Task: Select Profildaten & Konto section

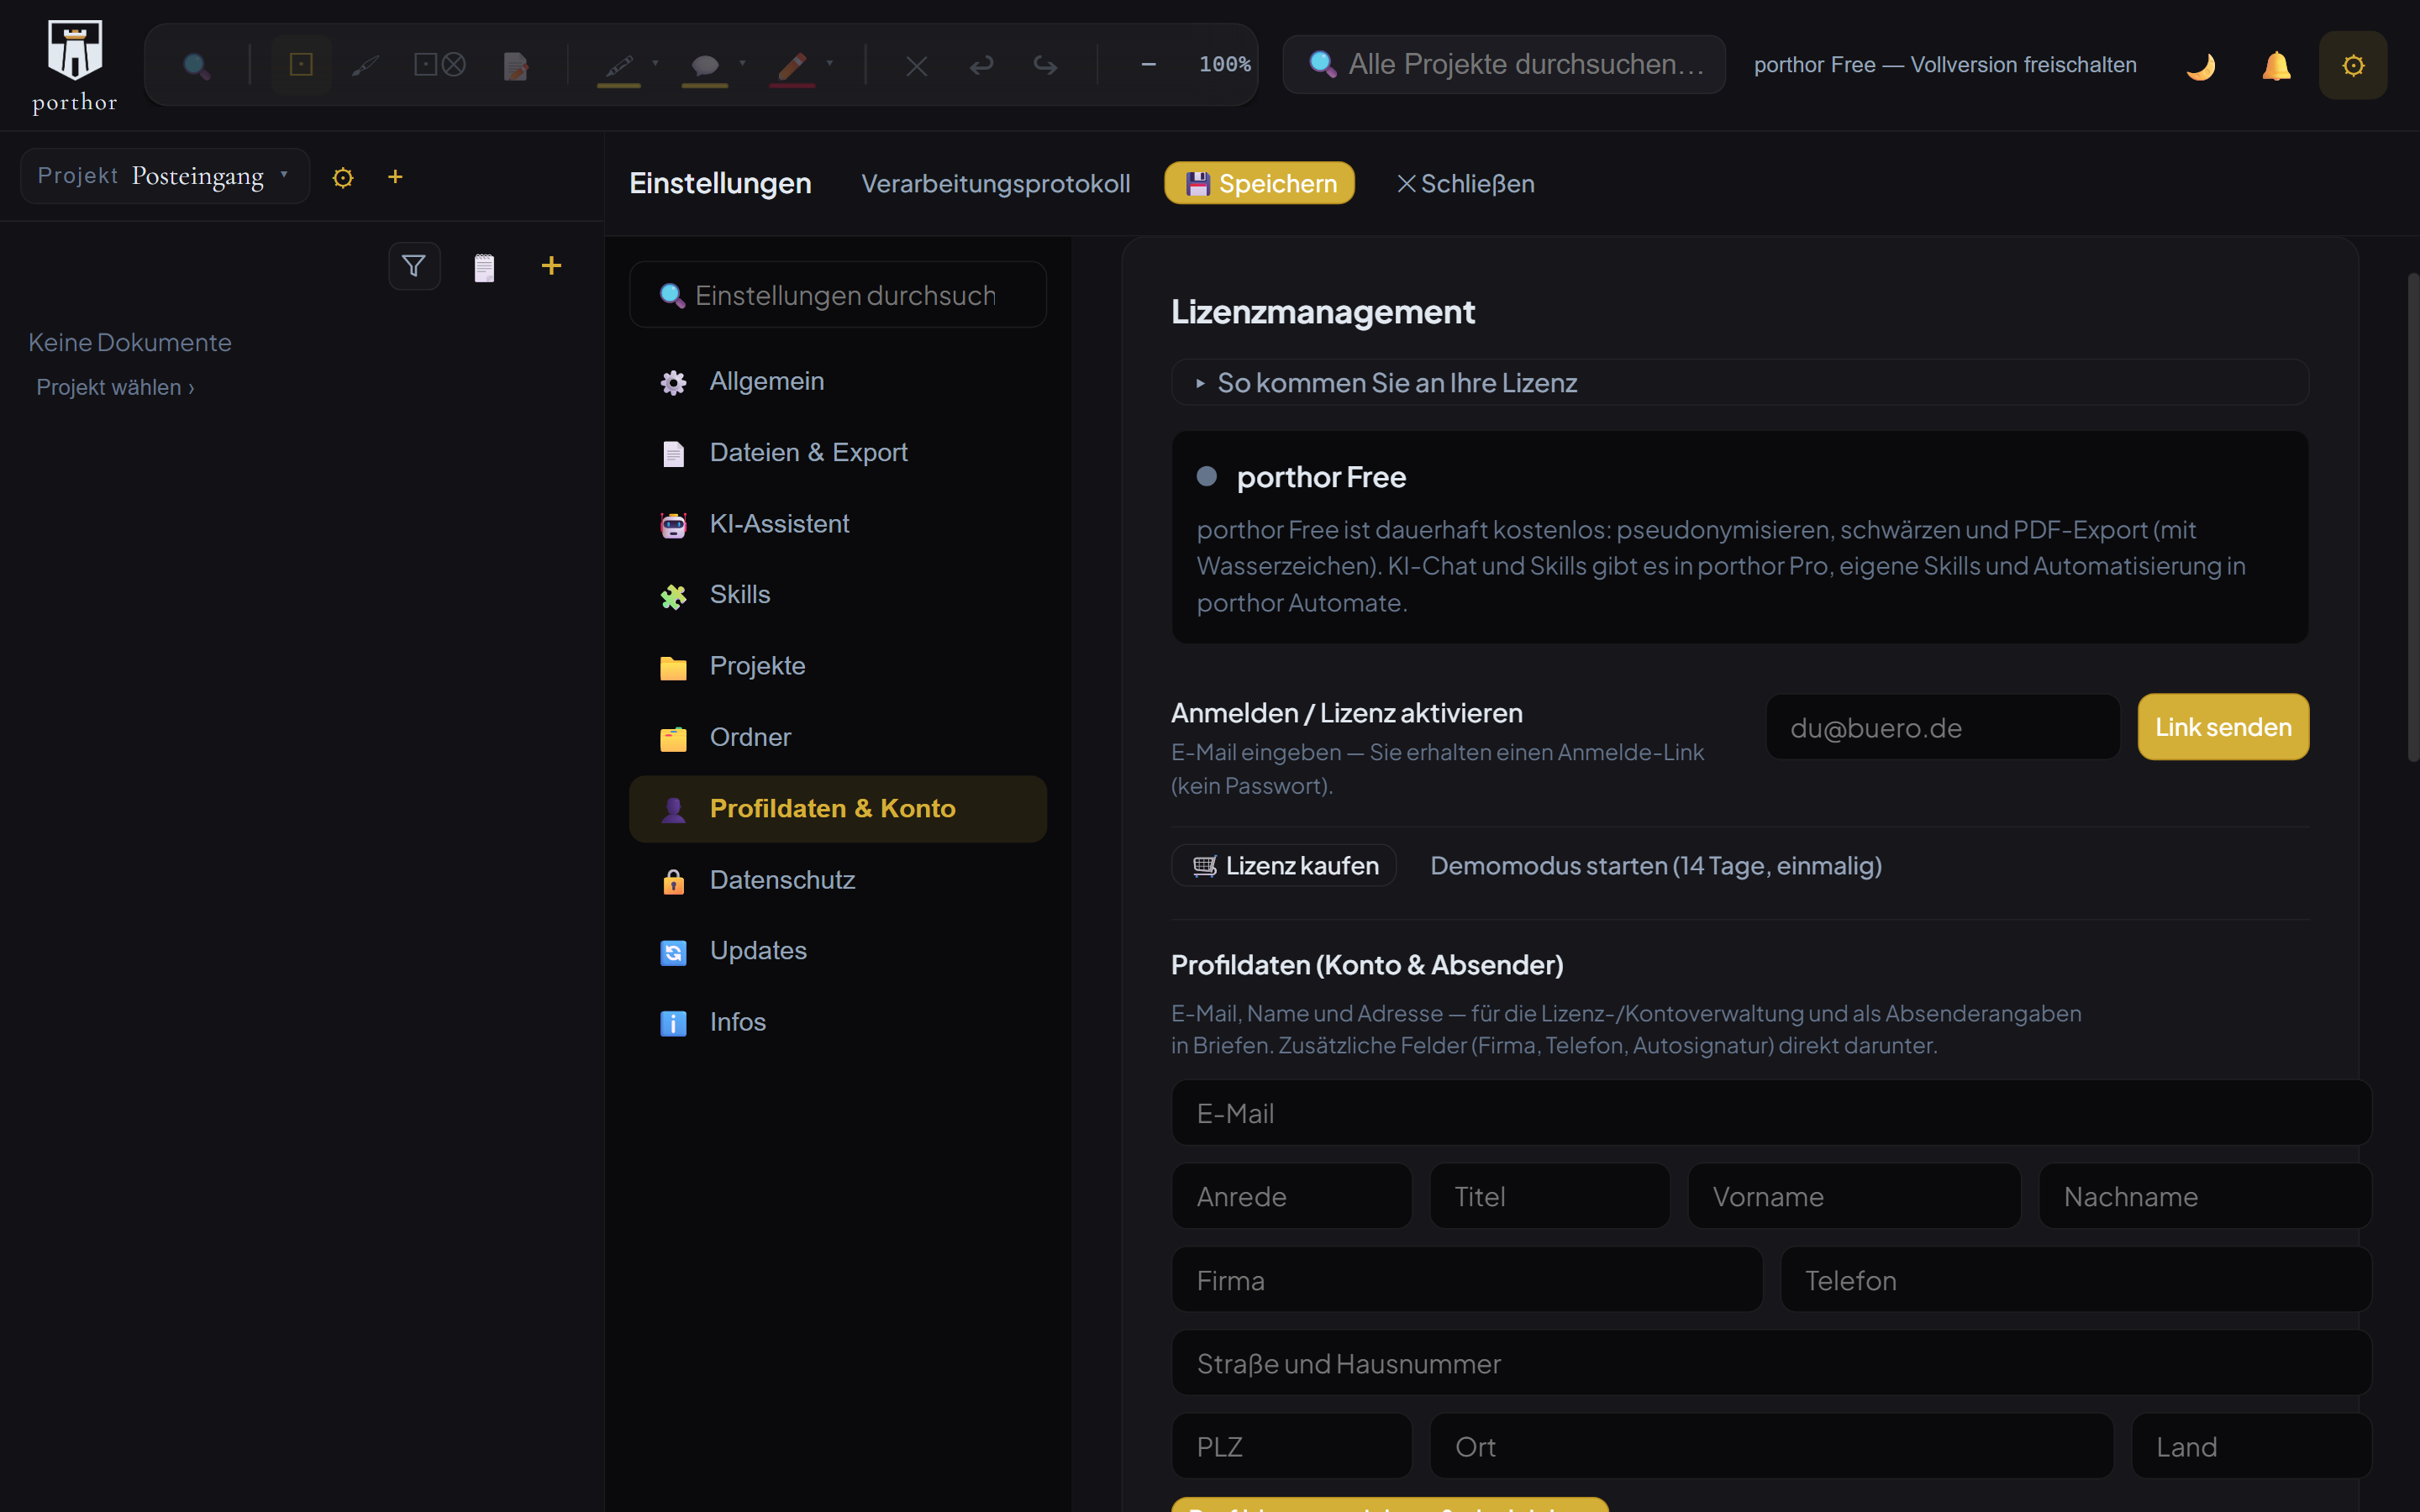Action: [x=838, y=809]
